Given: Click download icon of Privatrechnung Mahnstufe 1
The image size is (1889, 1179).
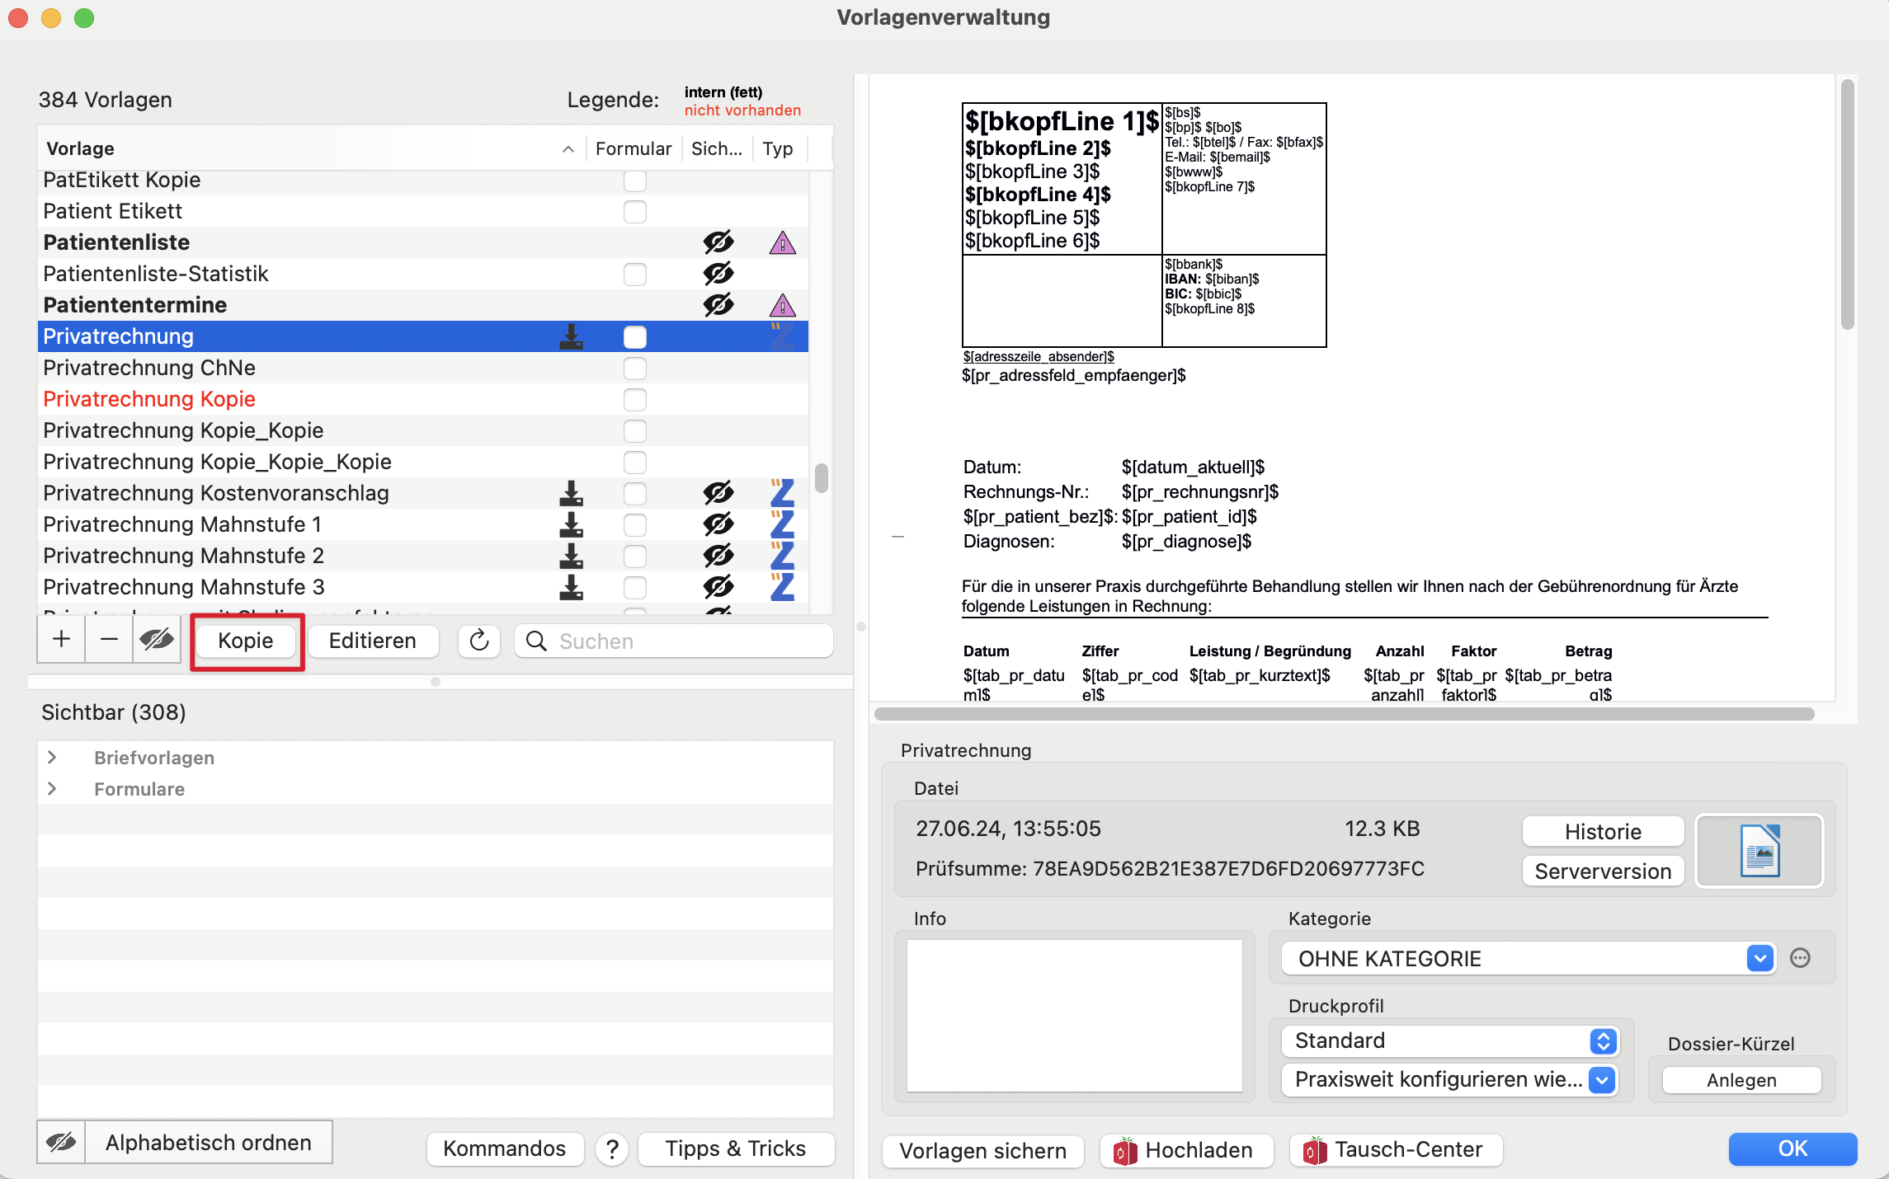Looking at the screenshot, I should (x=571, y=524).
